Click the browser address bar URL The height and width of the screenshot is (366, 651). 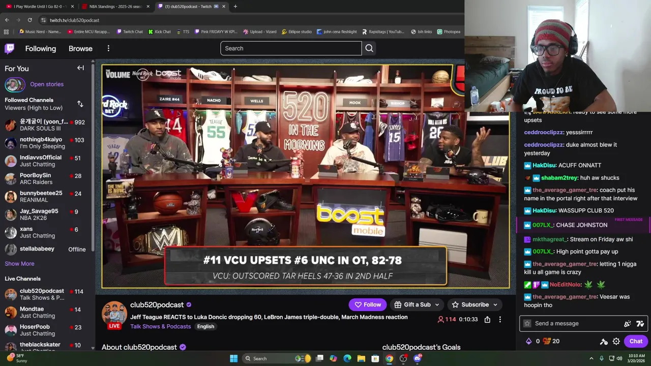point(74,20)
